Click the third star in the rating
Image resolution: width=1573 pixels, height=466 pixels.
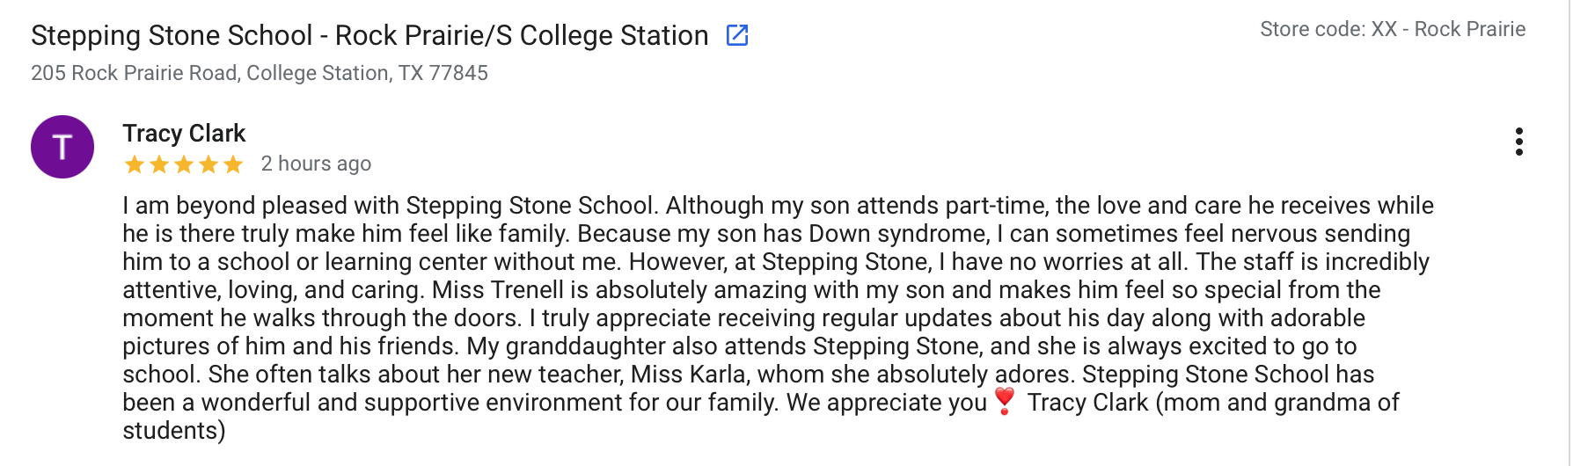point(184,164)
